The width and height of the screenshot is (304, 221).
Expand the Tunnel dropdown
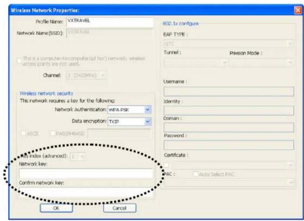click(x=196, y=63)
